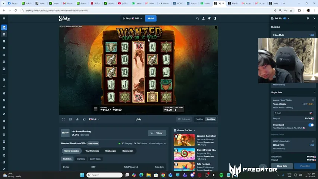Image resolution: width=318 pixels, height=179 pixels.
Task: Click the Team Vitality stake input field
Action: pyautogui.click(x=293, y=113)
